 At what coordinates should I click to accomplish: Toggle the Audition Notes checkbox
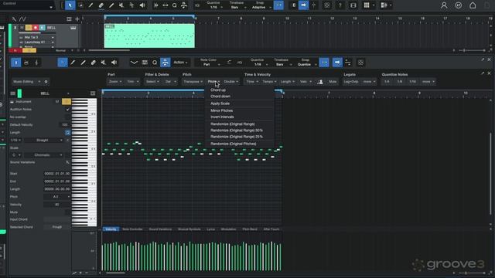tap(67, 110)
